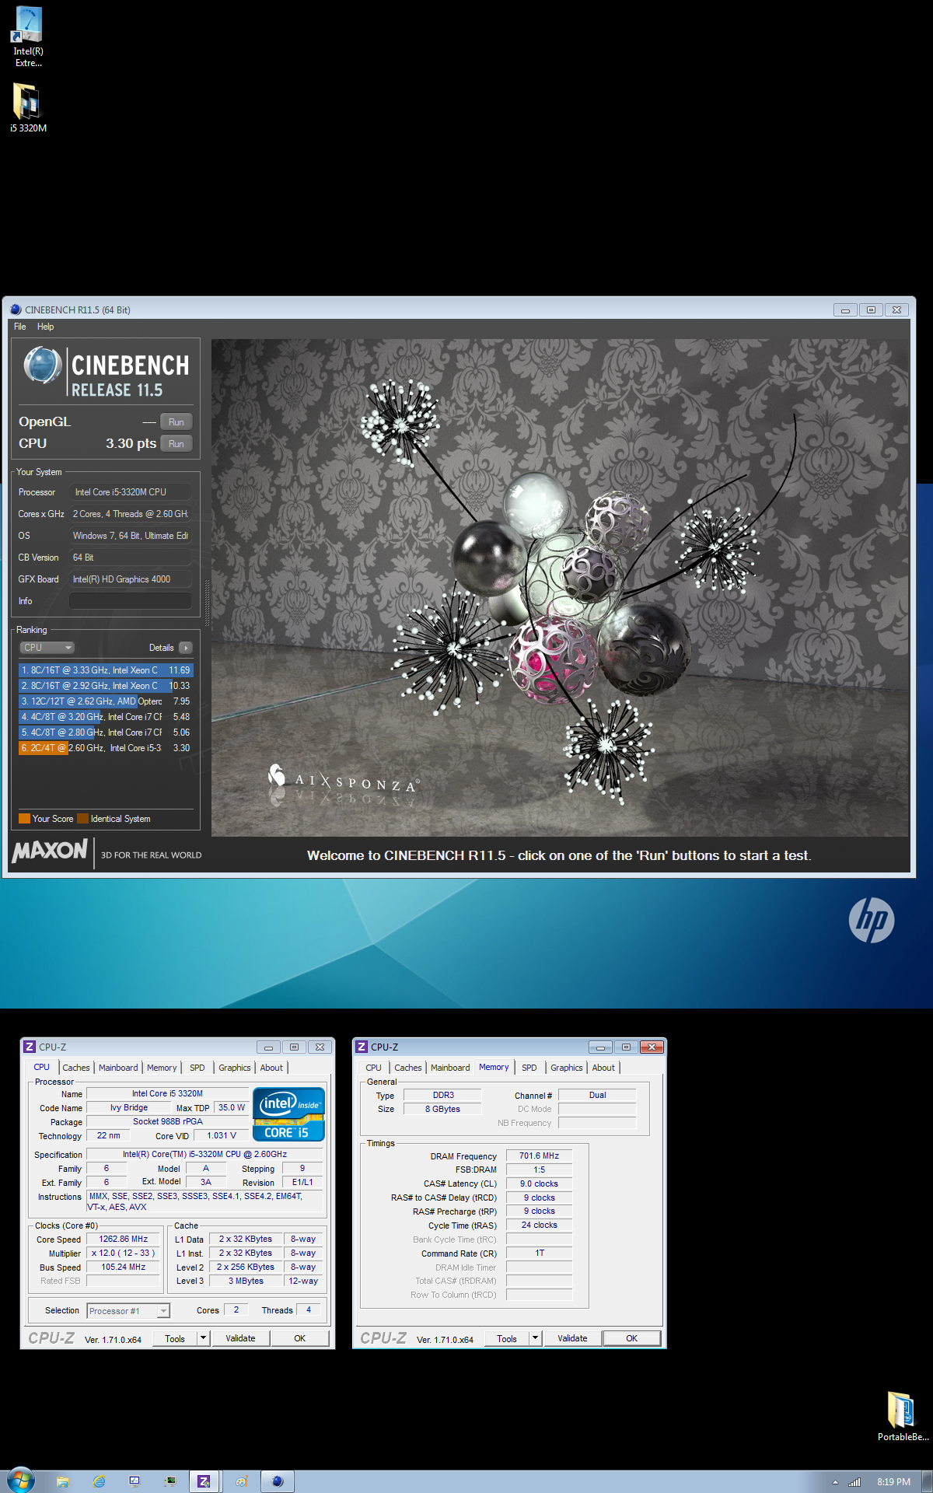Open the Graphics tab in left CPU-Z

pyautogui.click(x=234, y=1068)
